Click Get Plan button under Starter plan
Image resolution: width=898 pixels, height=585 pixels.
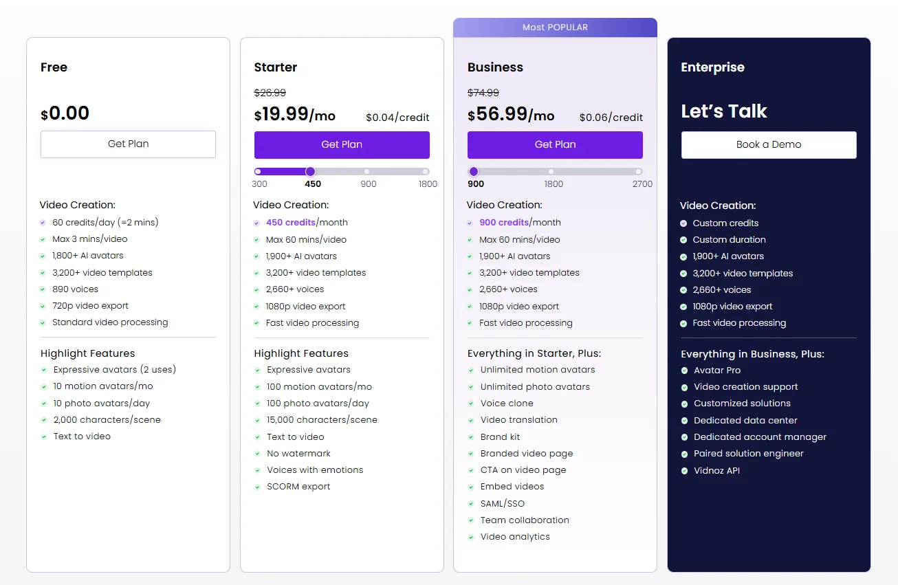342,145
